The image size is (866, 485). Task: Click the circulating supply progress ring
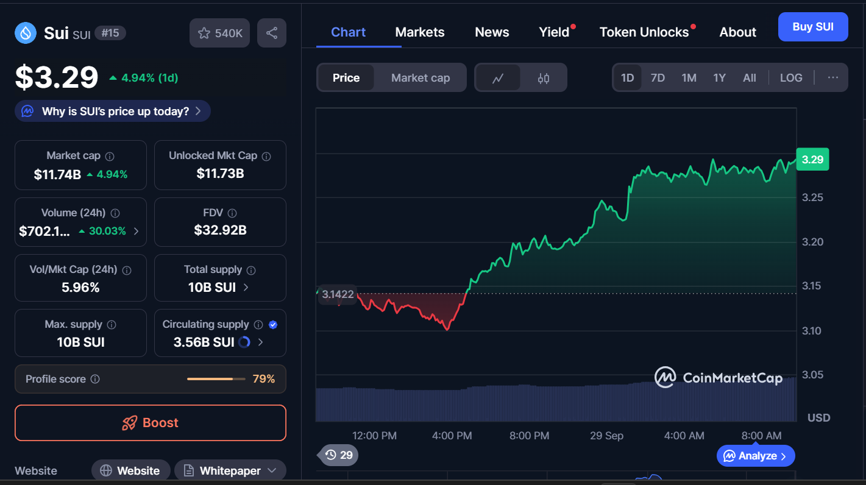point(244,342)
